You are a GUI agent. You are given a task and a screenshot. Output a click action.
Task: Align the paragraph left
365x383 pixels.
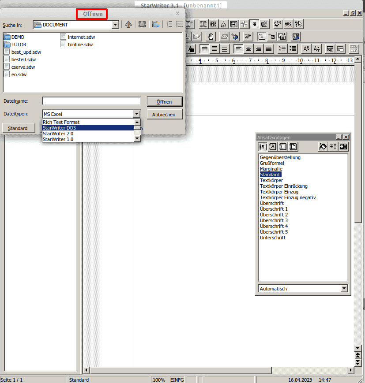click(x=238, y=49)
